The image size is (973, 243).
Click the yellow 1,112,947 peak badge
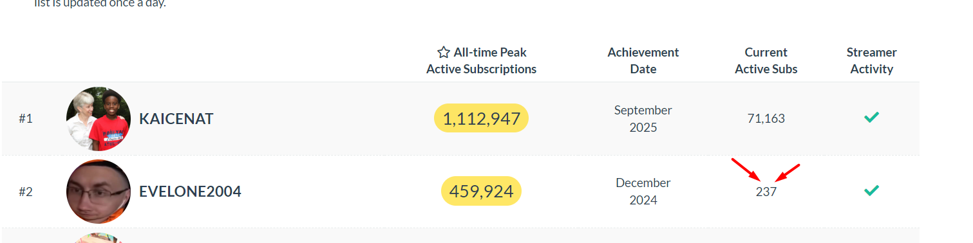point(482,118)
